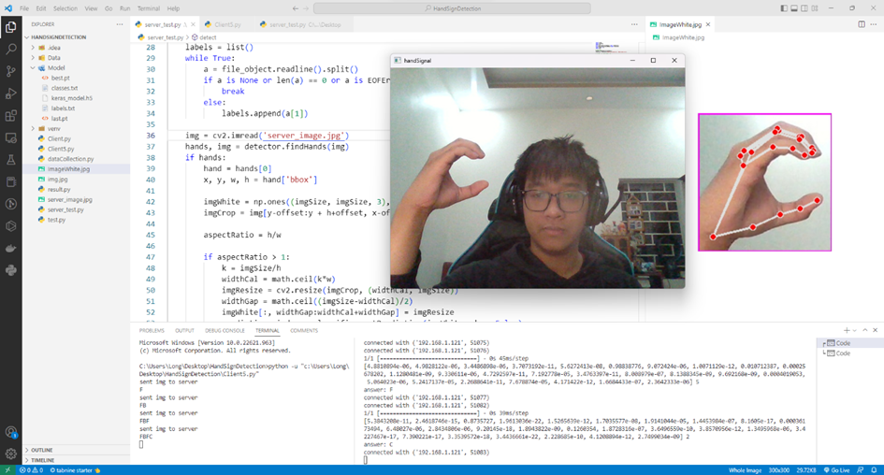Click the Go Back arrow in title bar
This screenshot has height=475, width=884.
(x=296, y=8)
